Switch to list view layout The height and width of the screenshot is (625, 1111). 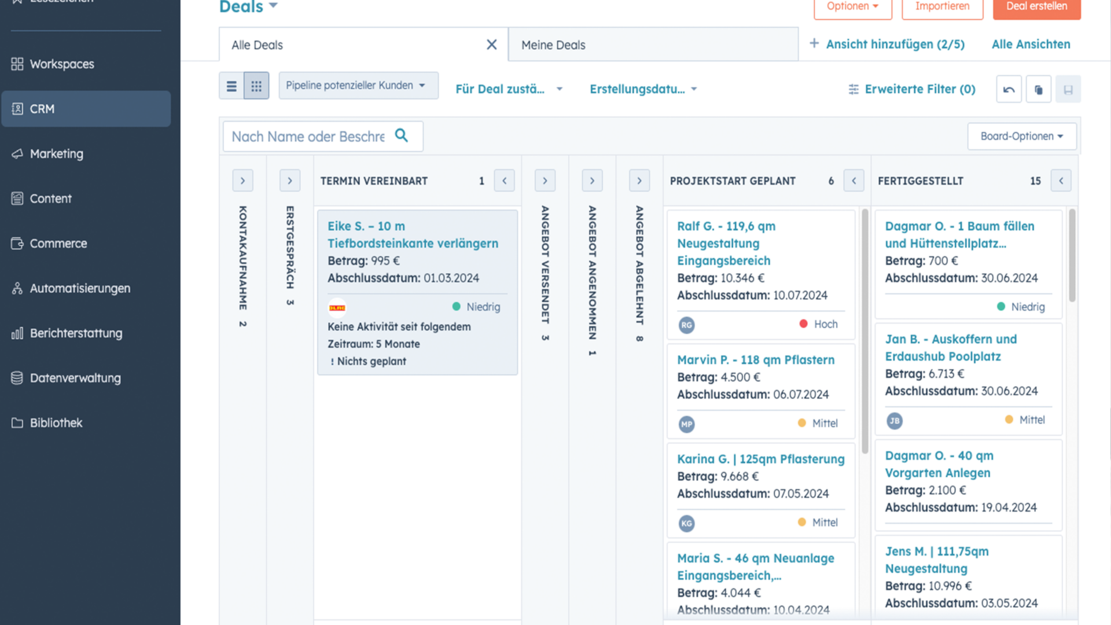pos(231,86)
